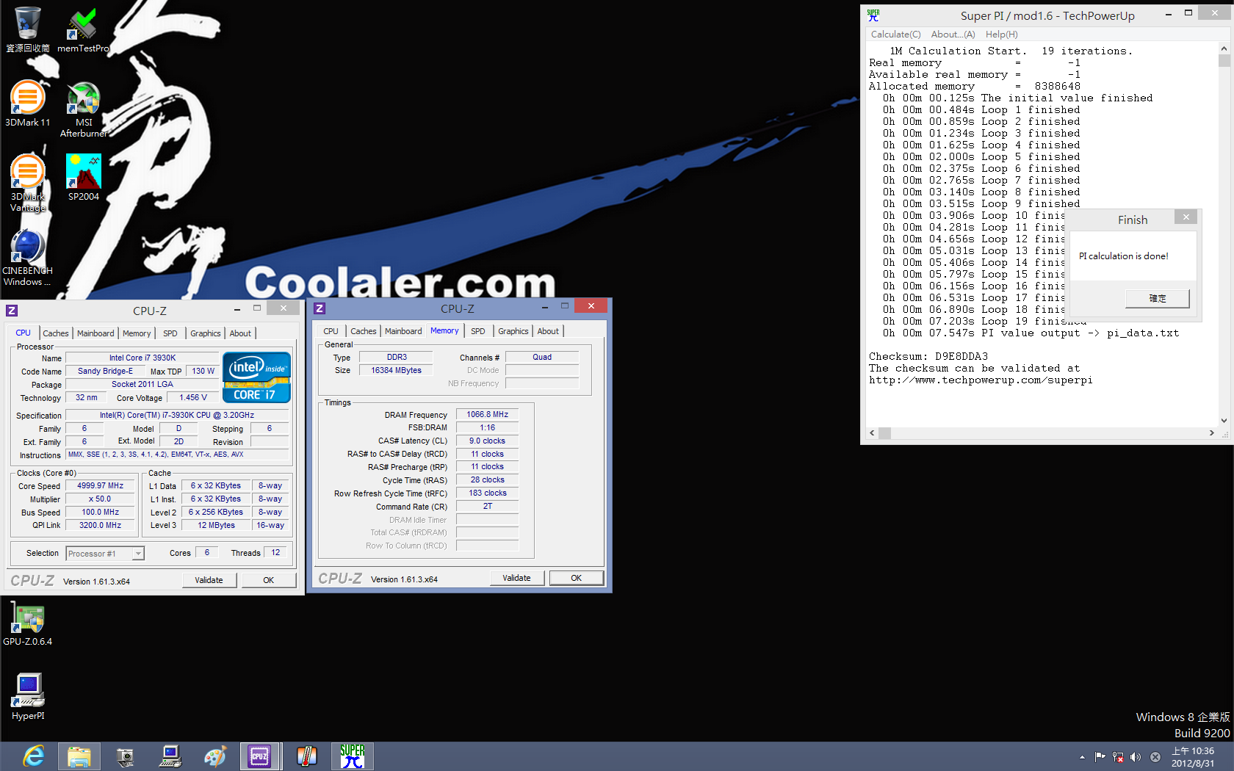
Task: Click Validate in CPU-Z Memory window
Action: [x=517, y=578]
